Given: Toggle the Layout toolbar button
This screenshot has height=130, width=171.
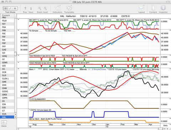Looking at the screenshot, I should click(x=141, y=8).
